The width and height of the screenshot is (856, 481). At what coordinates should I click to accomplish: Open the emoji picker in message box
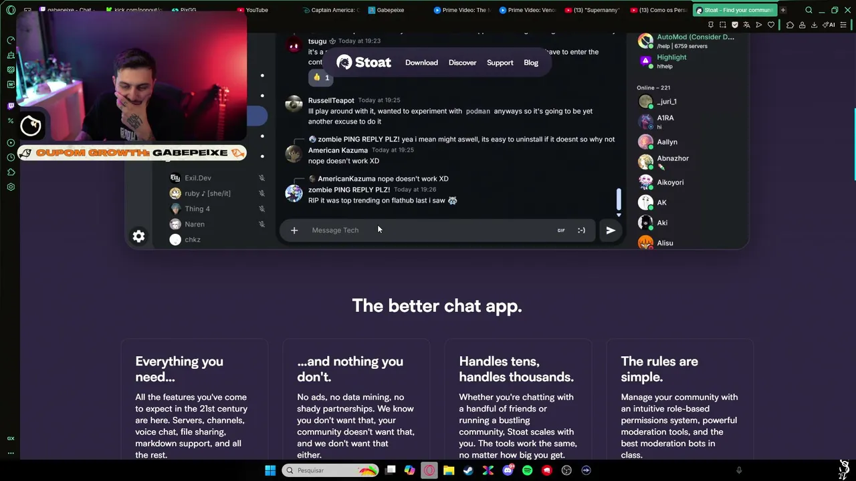click(x=581, y=230)
